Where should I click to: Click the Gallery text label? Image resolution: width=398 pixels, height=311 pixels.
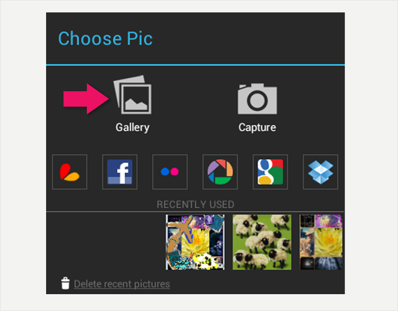(x=132, y=128)
